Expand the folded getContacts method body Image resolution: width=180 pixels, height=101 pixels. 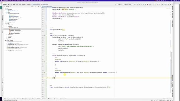64,30
